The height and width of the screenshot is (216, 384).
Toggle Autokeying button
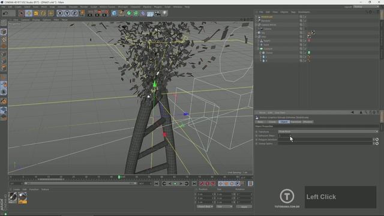pyautogui.click(x=208, y=184)
